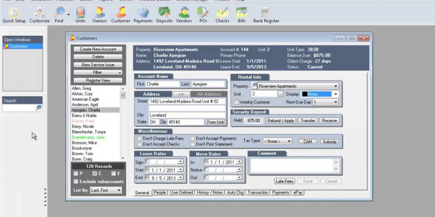This screenshot has height=217, width=435.
Task: Click the address swap arrows button
Action: (181, 94)
